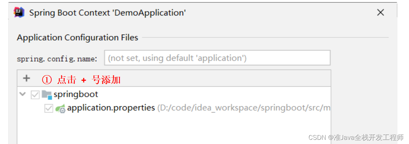
Task: Collapse the springboot tree node
Action: pos(23,94)
